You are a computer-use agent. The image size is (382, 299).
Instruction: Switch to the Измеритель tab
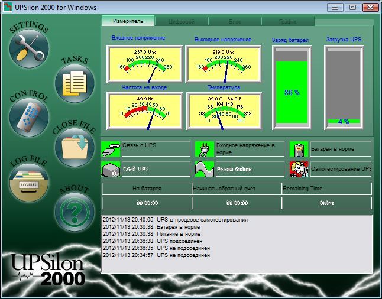point(128,21)
